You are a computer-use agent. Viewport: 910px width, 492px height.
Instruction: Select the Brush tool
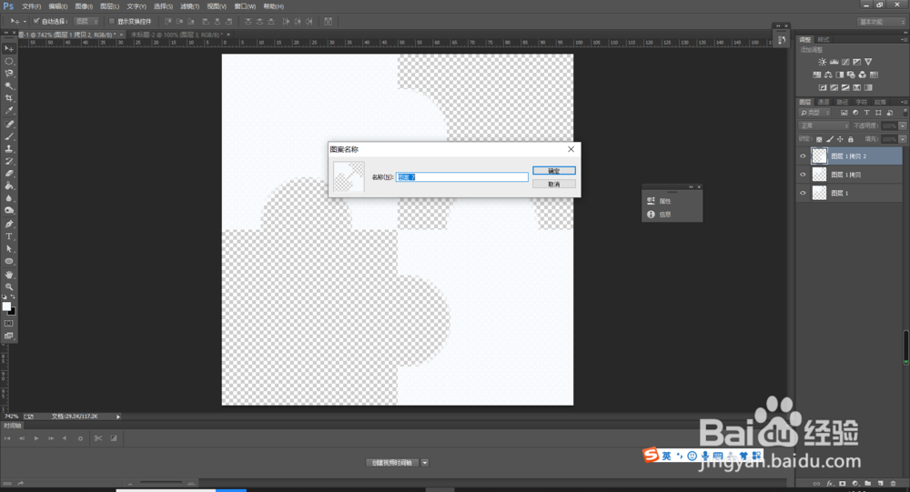9,136
